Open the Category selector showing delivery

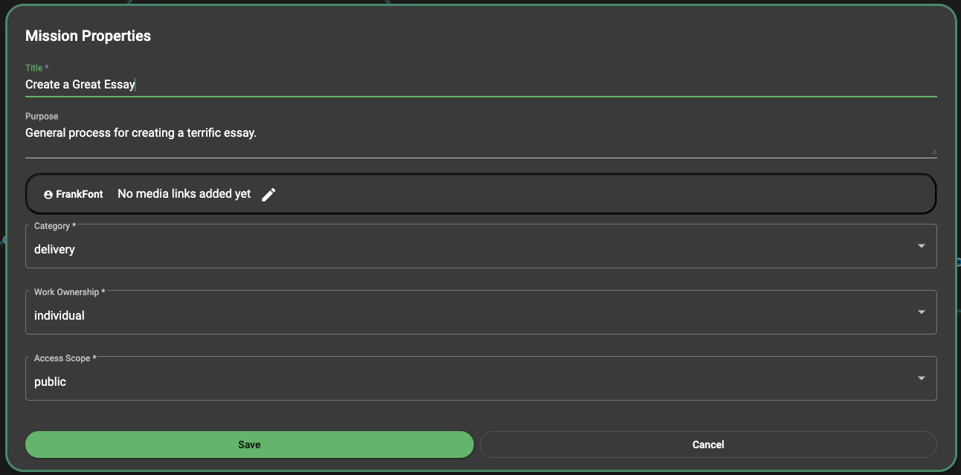[480, 245]
